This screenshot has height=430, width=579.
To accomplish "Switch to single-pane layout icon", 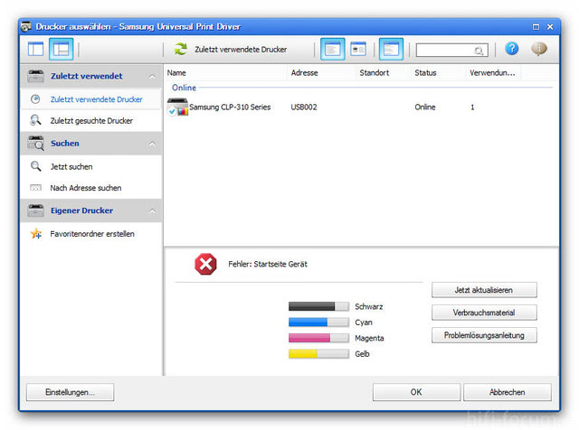I will point(36,49).
